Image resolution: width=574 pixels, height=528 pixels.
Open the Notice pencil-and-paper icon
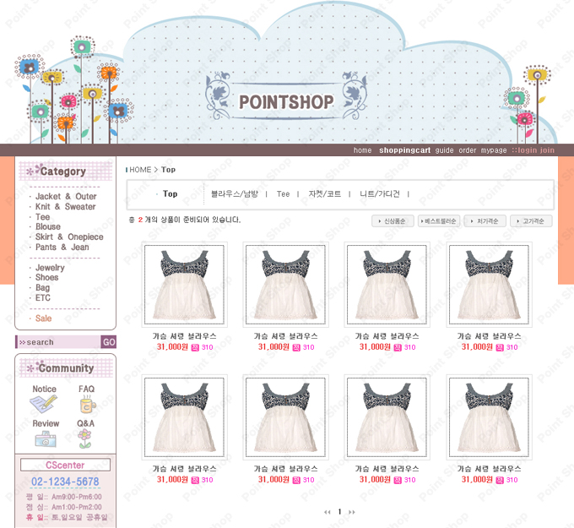point(44,404)
